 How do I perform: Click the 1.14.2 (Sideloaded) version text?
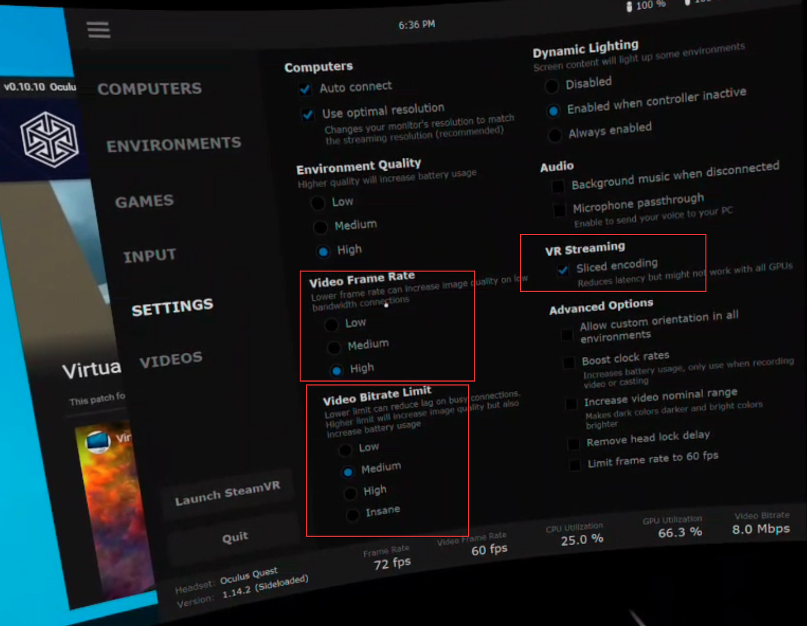(x=265, y=586)
